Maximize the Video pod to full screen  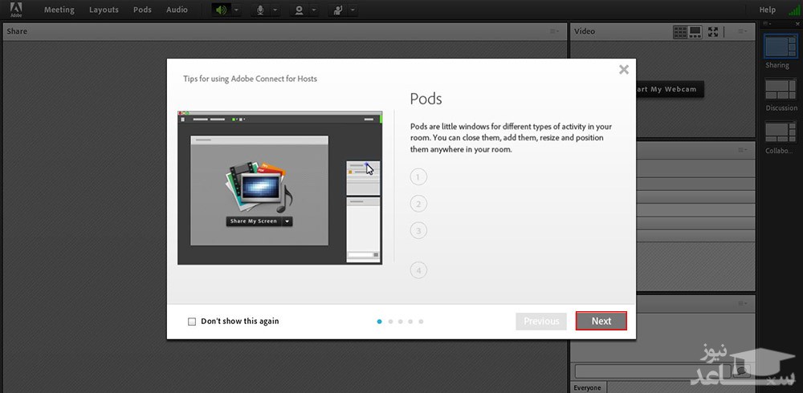[x=713, y=31]
